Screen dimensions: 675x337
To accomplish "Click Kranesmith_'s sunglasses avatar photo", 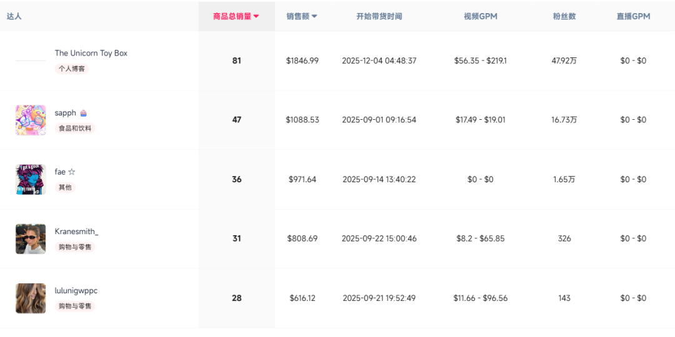I will 31,238.
